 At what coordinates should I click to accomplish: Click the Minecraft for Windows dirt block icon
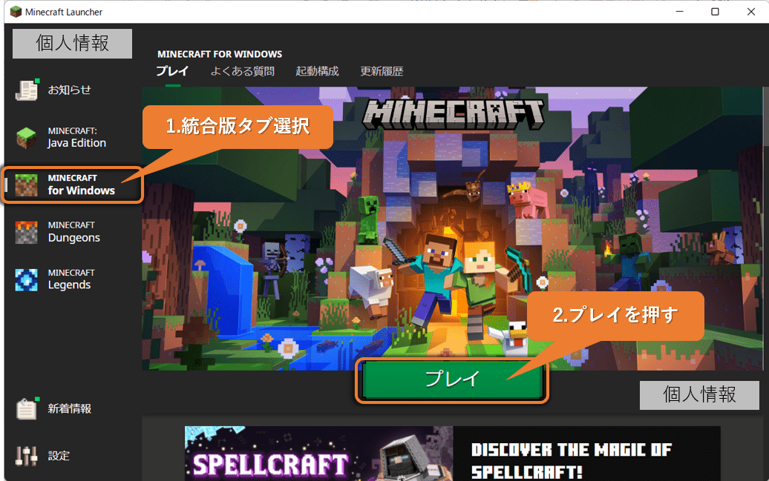[x=27, y=185]
